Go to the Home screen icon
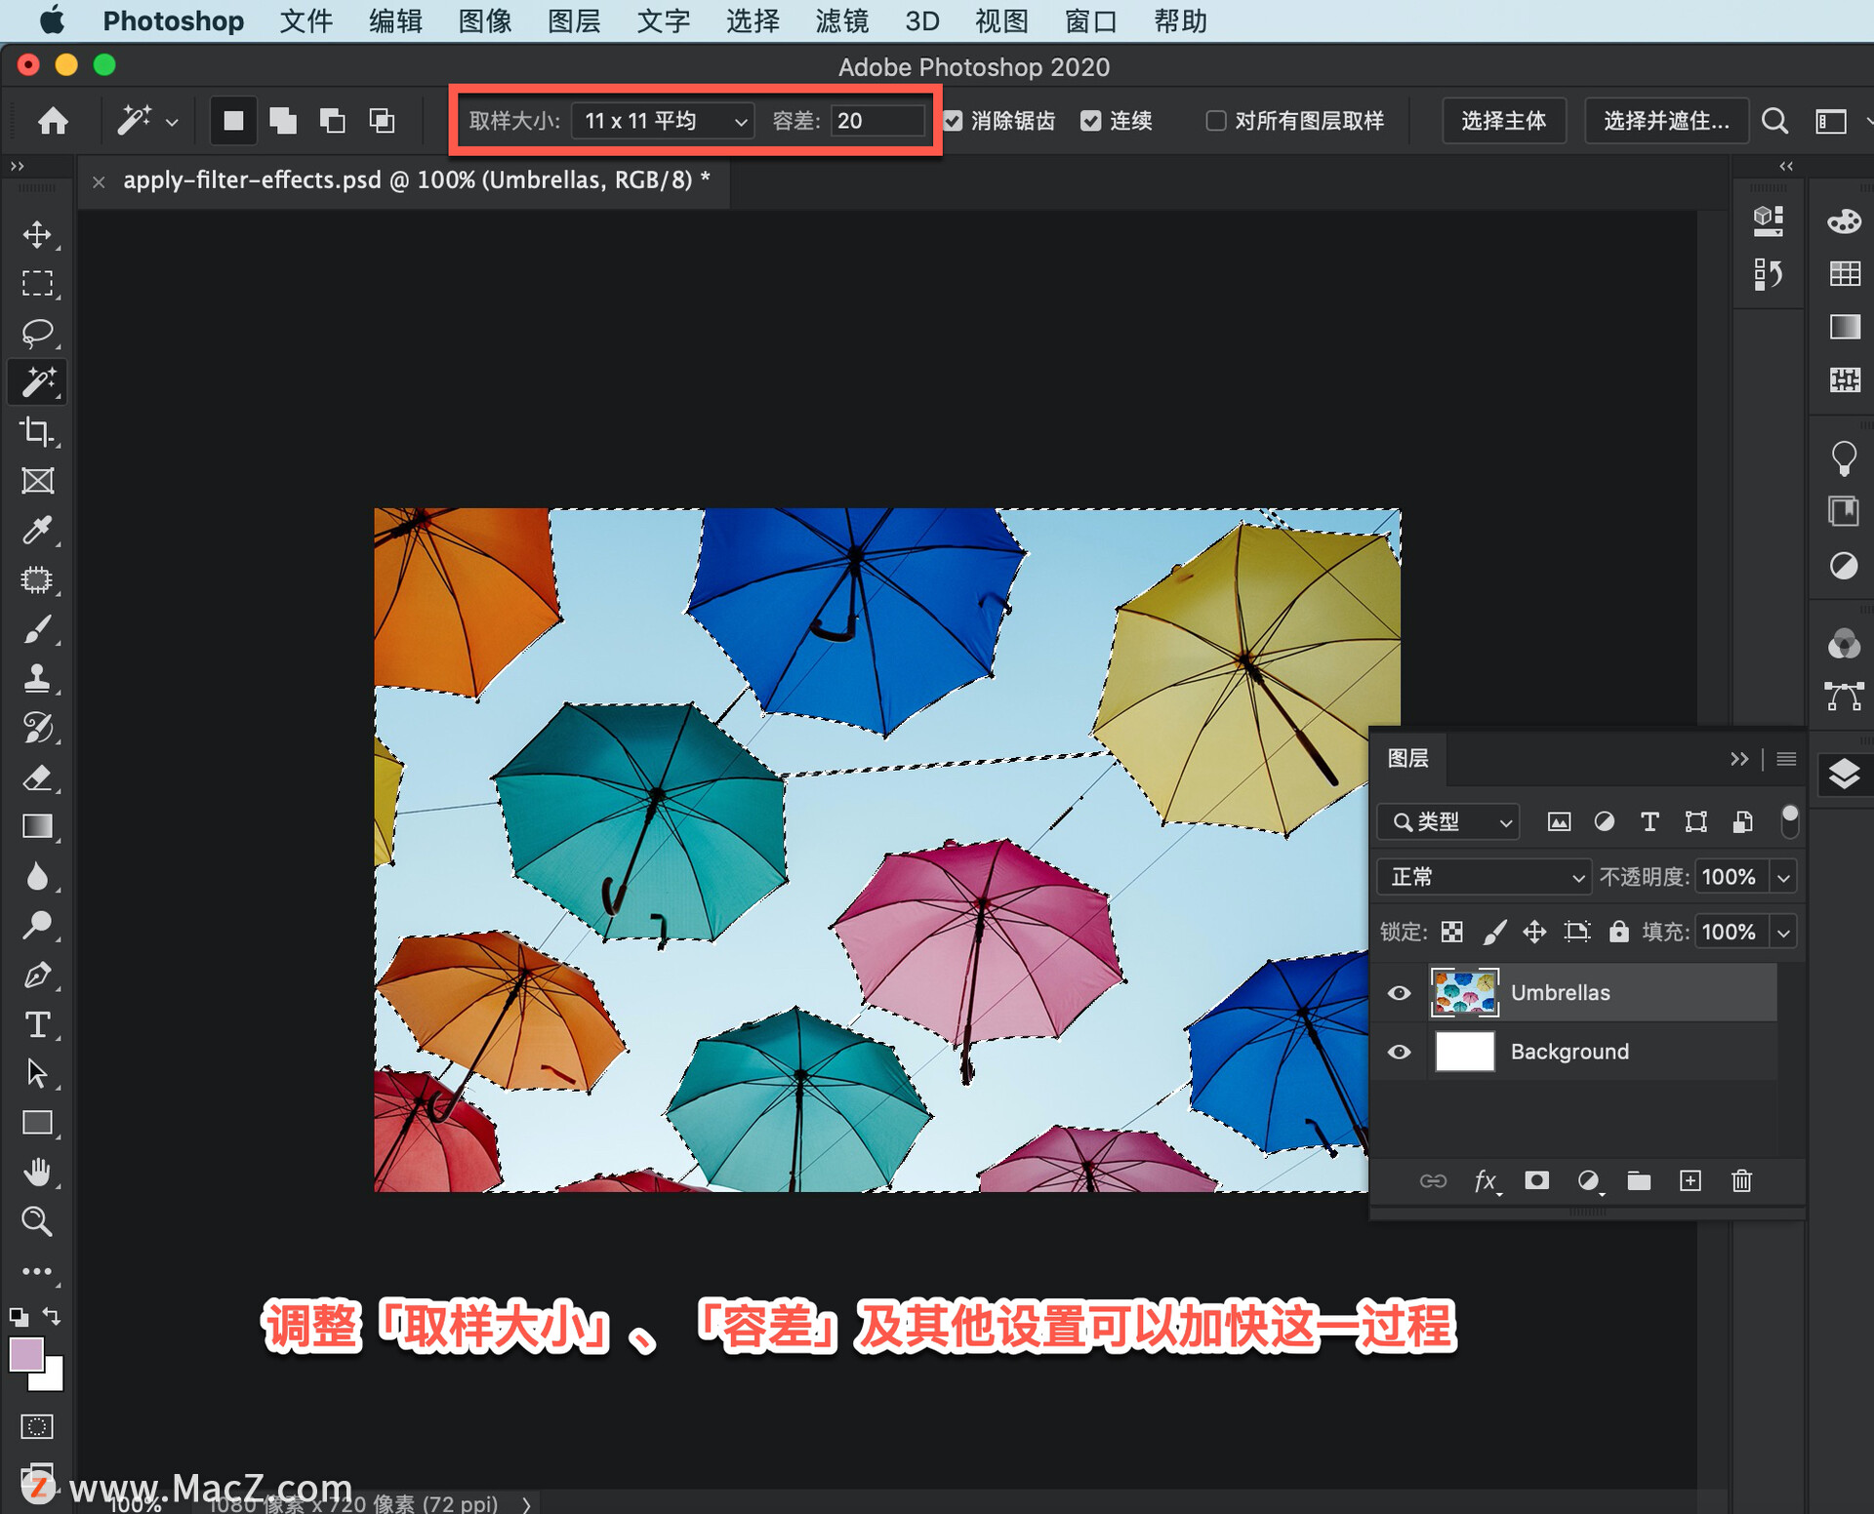 (x=53, y=121)
